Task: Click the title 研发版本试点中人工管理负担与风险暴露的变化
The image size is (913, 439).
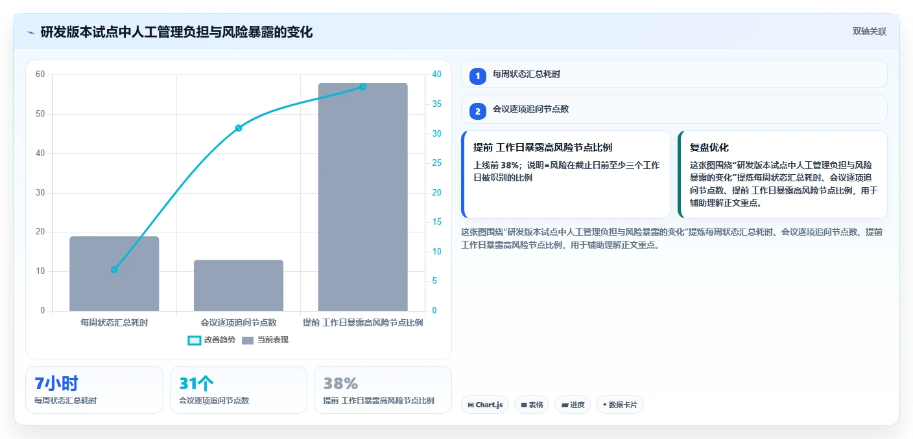Action: click(x=176, y=32)
